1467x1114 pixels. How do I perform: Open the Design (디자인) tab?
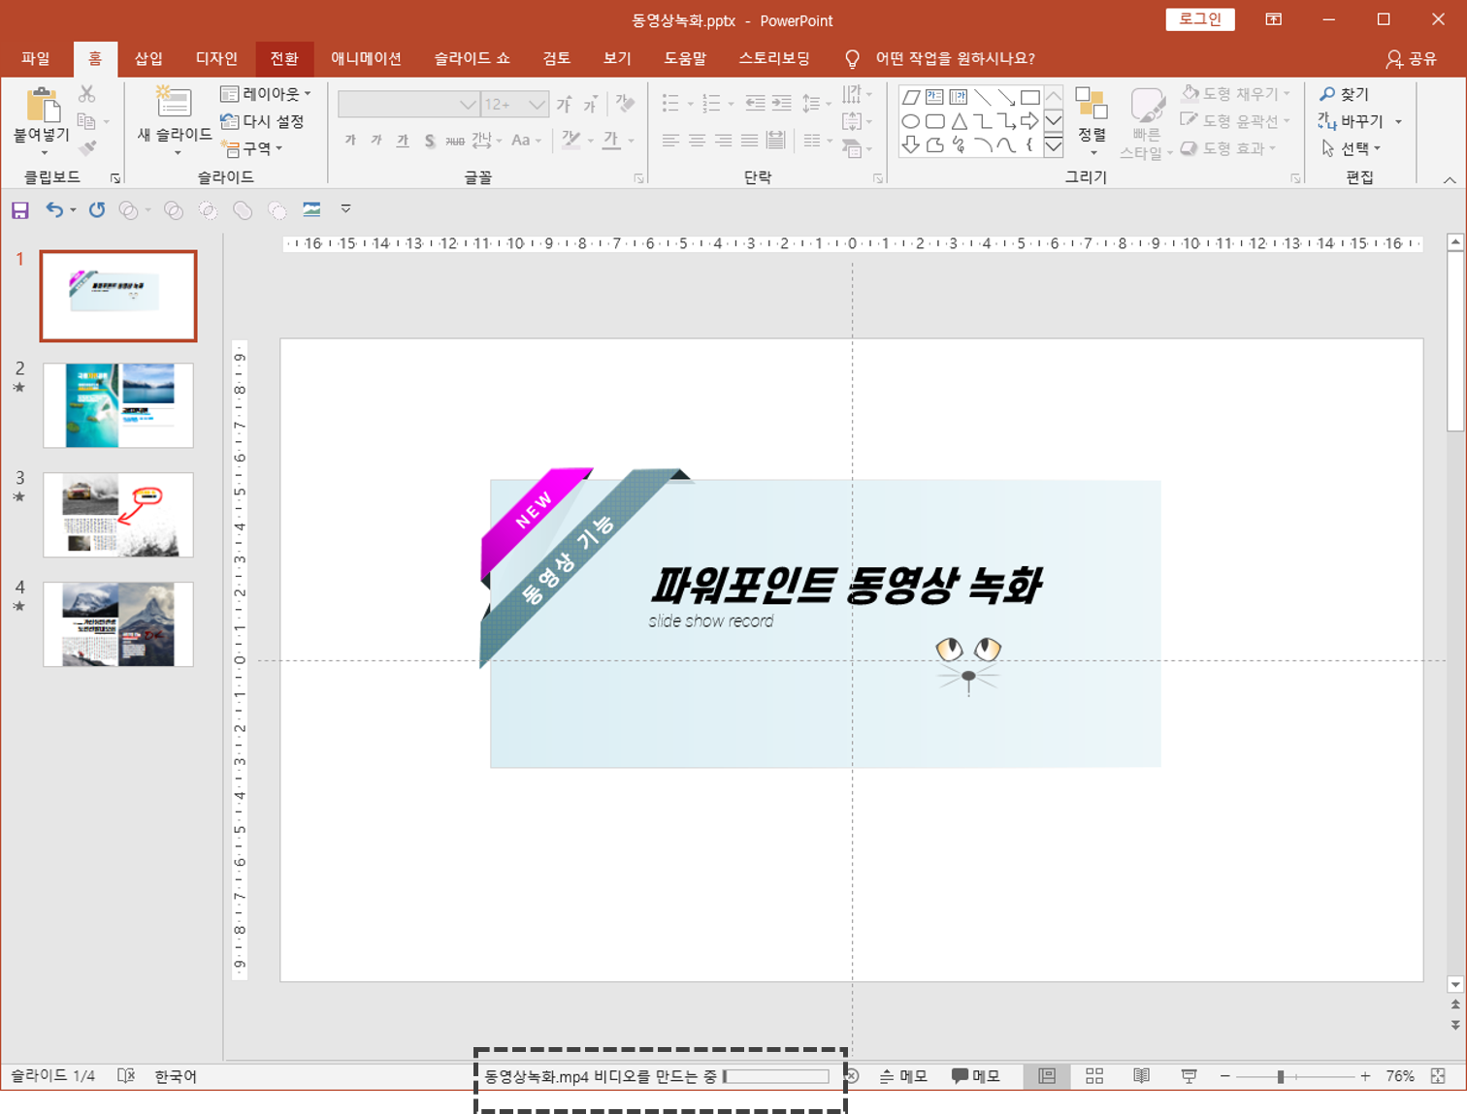216,59
